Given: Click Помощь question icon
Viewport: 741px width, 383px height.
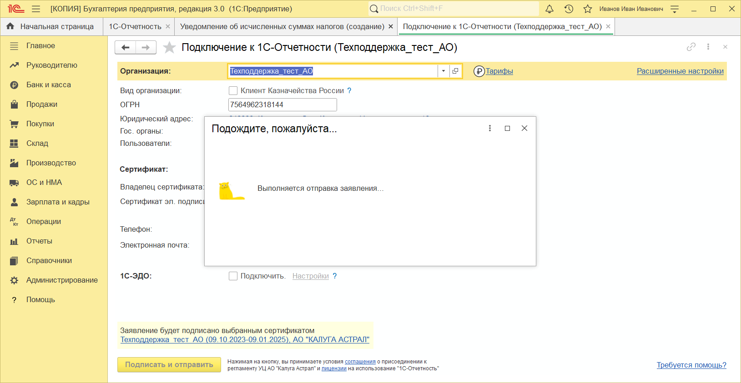Looking at the screenshot, I should (14, 300).
